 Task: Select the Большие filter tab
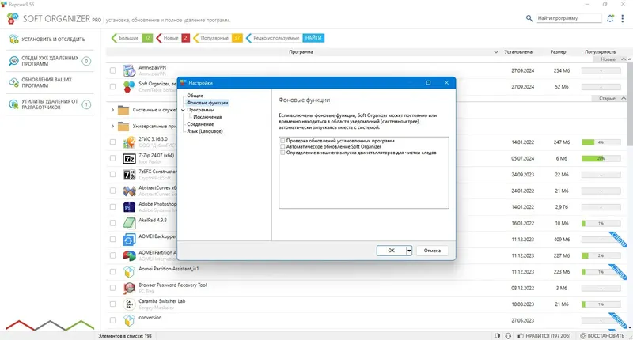point(132,38)
